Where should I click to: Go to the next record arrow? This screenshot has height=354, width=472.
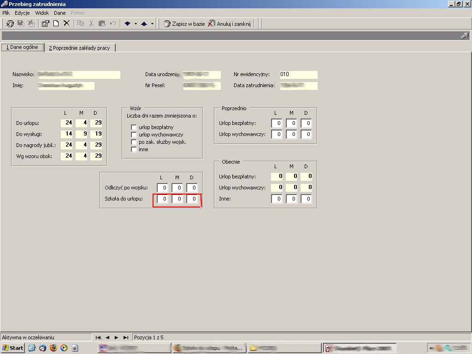[x=117, y=337]
